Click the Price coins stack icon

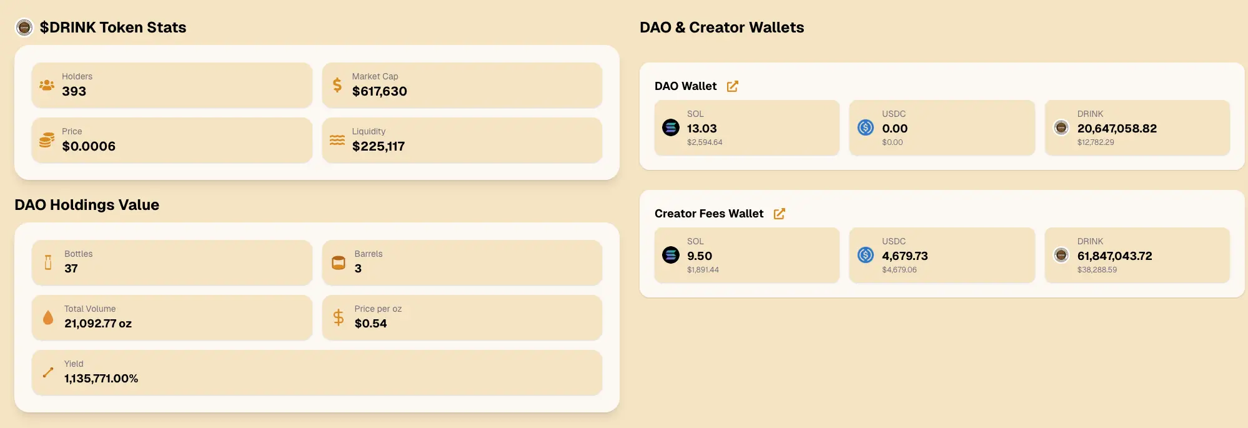47,140
